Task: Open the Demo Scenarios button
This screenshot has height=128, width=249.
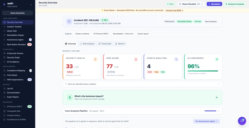Action: click(x=18, y=13)
